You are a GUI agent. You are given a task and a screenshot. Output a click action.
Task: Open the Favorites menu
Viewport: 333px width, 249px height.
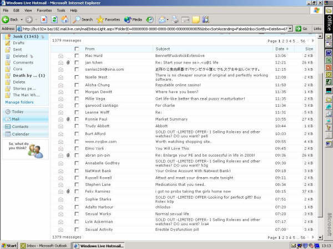click(44, 11)
